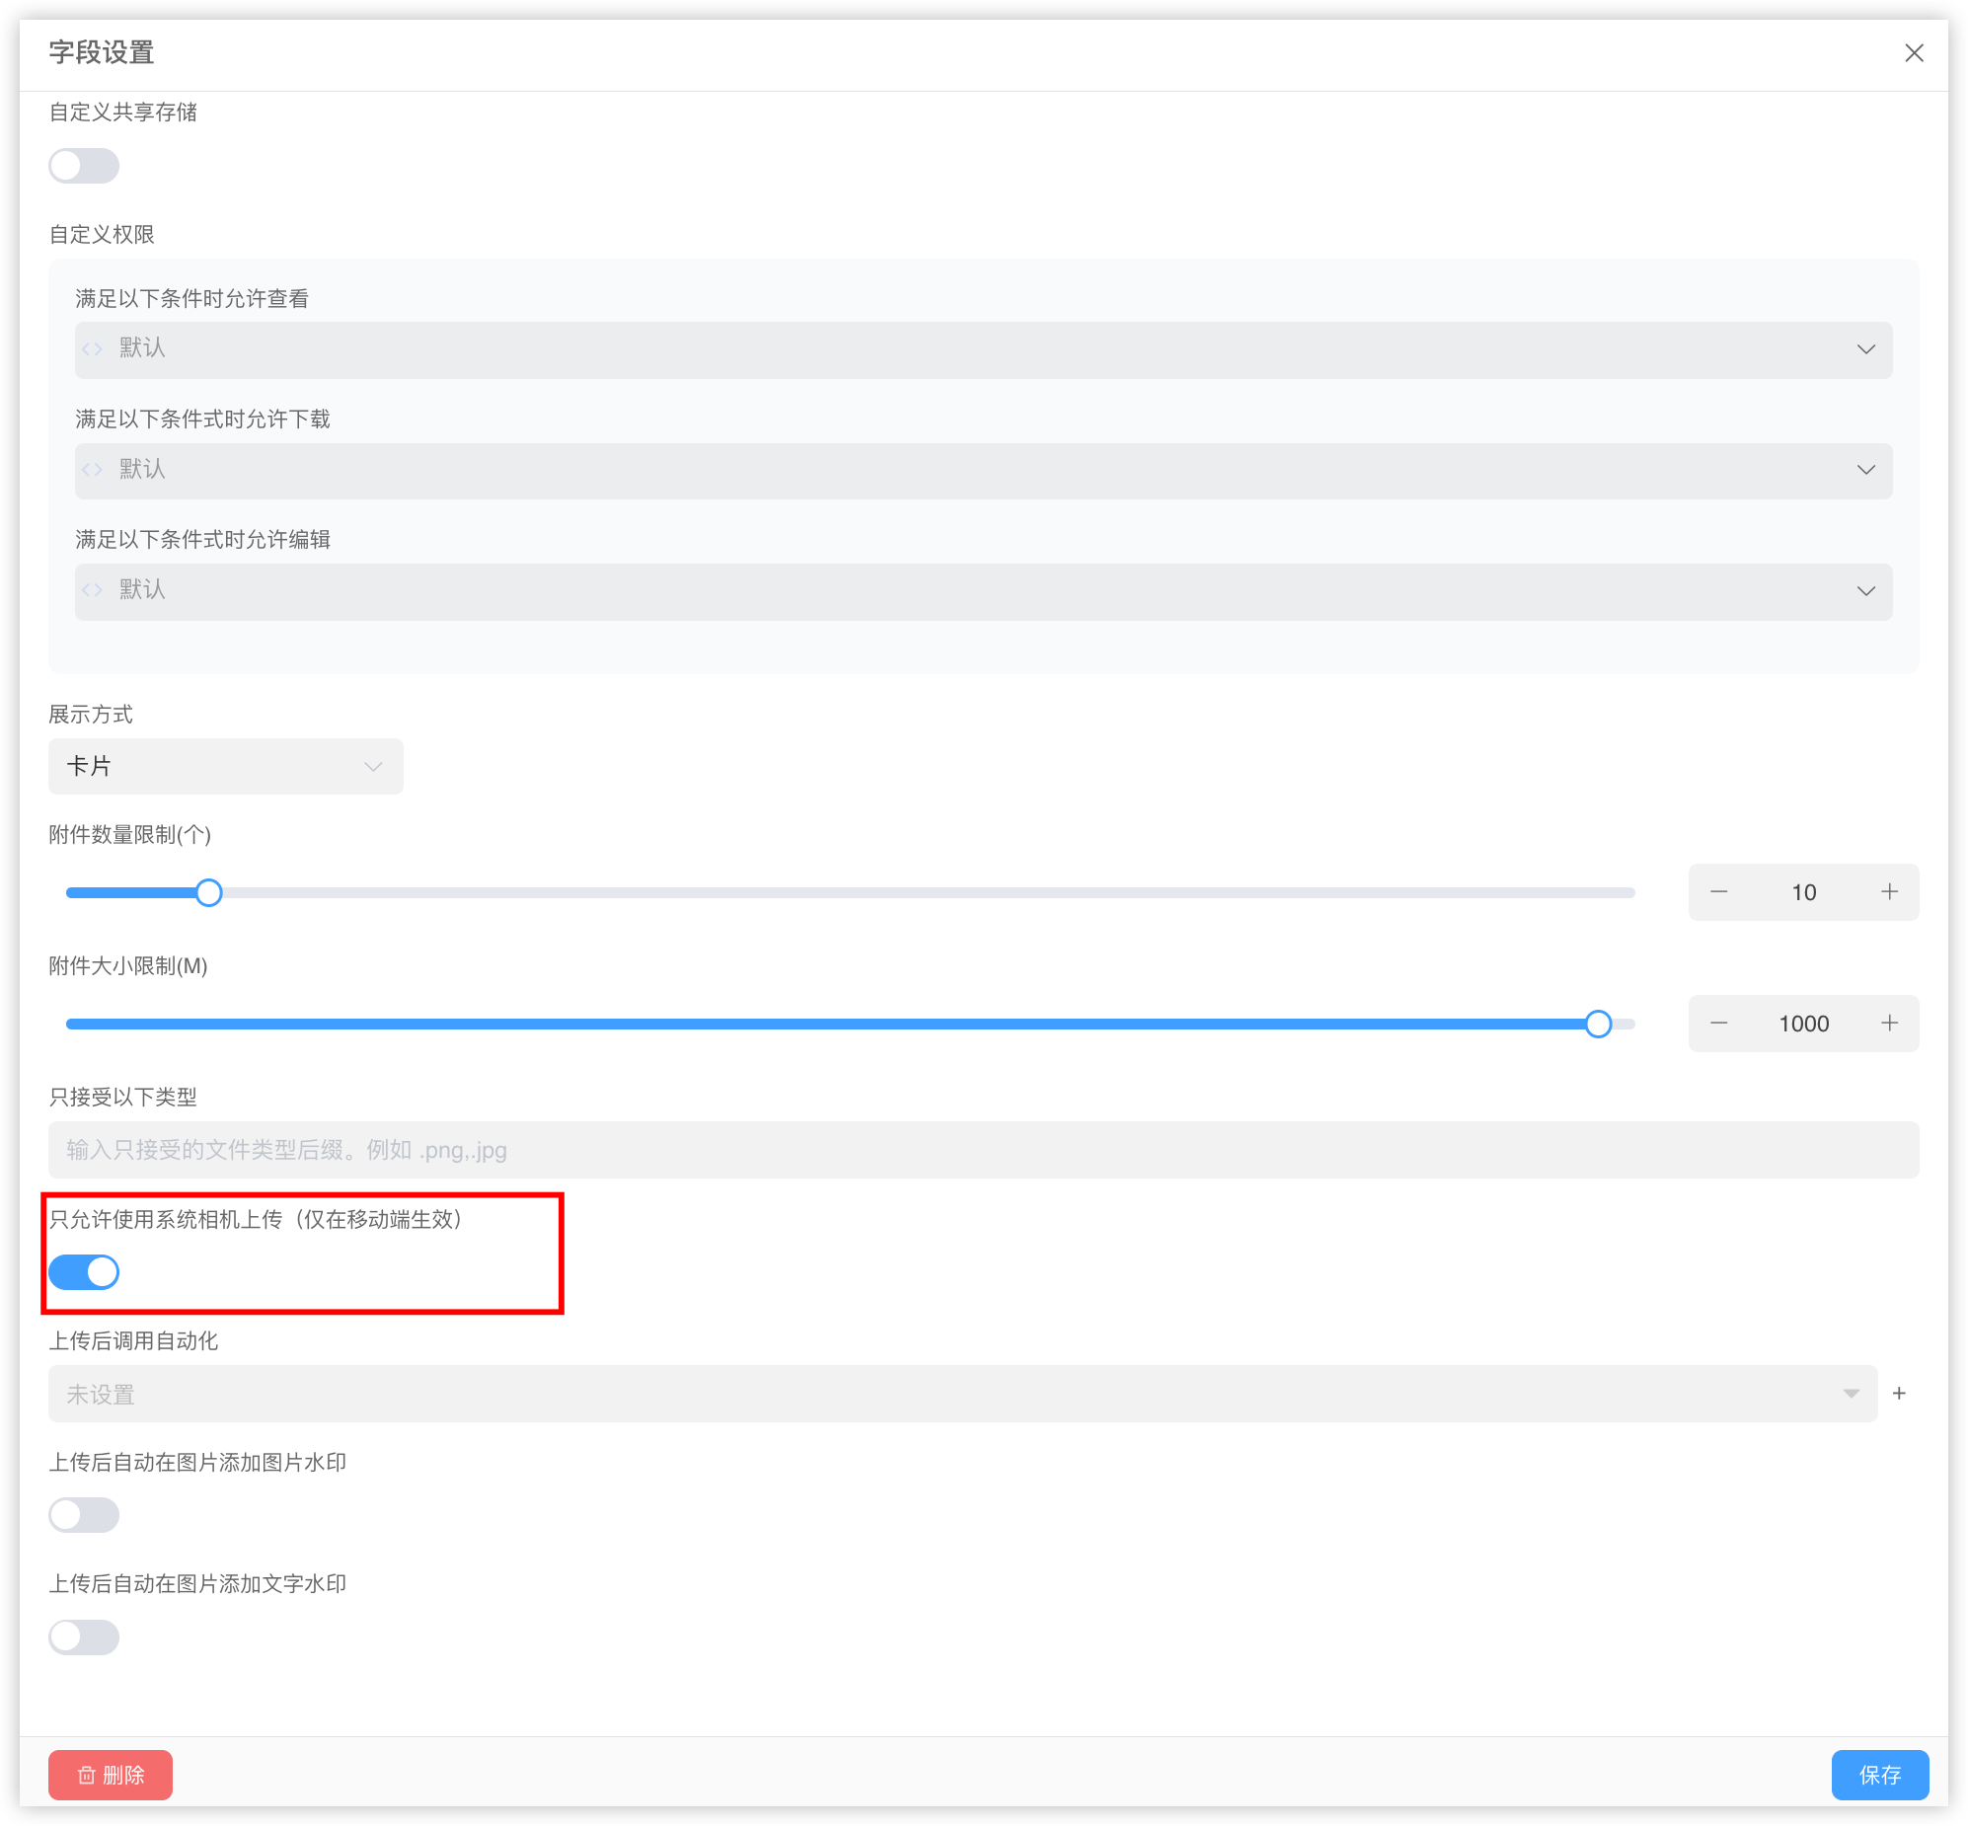Viewport: 1968px width, 1826px height.
Task: Click the code icon in 允许编辑 condition field
Action: point(93,590)
